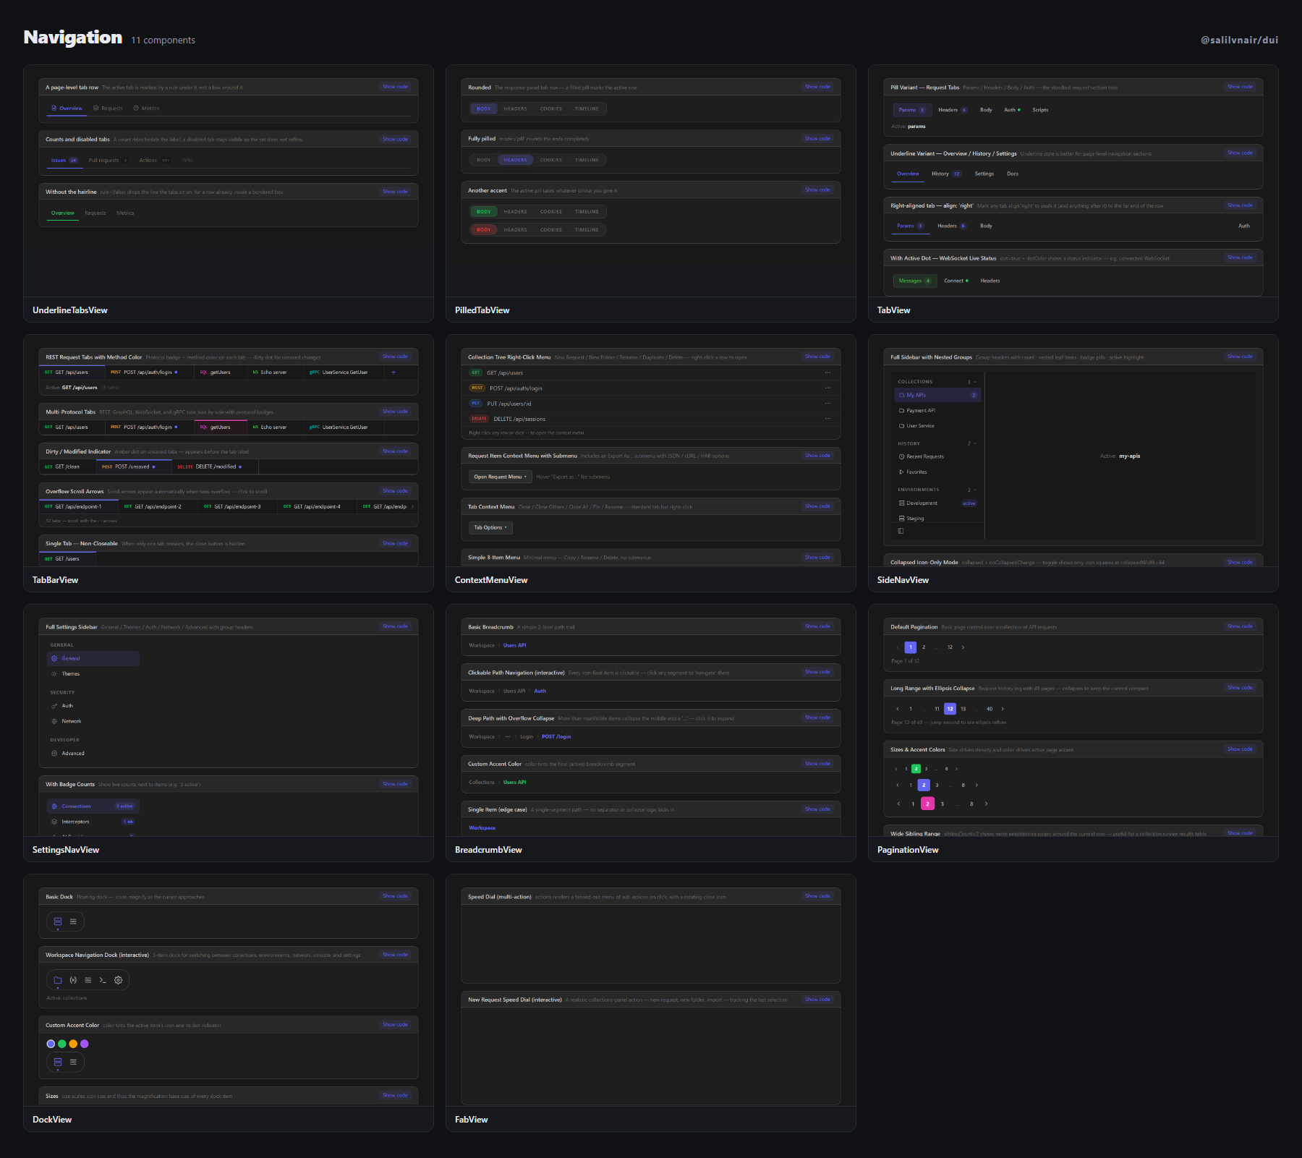Click next arrow in the pink-accent pagination row
1302x1158 pixels.
click(987, 804)
